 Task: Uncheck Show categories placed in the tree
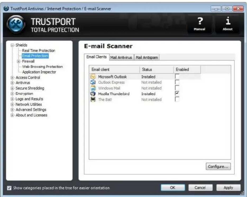[x=9, y=188]
